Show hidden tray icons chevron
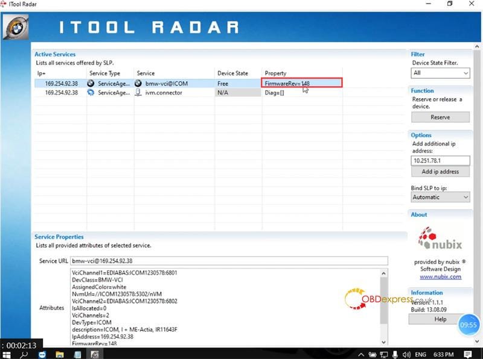Viewport: 483px width, 359px height. coord(361,355)
